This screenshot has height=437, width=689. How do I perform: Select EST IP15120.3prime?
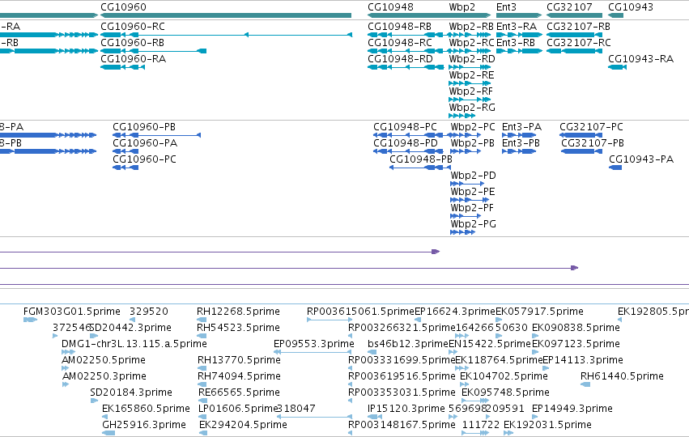point(406,409)
